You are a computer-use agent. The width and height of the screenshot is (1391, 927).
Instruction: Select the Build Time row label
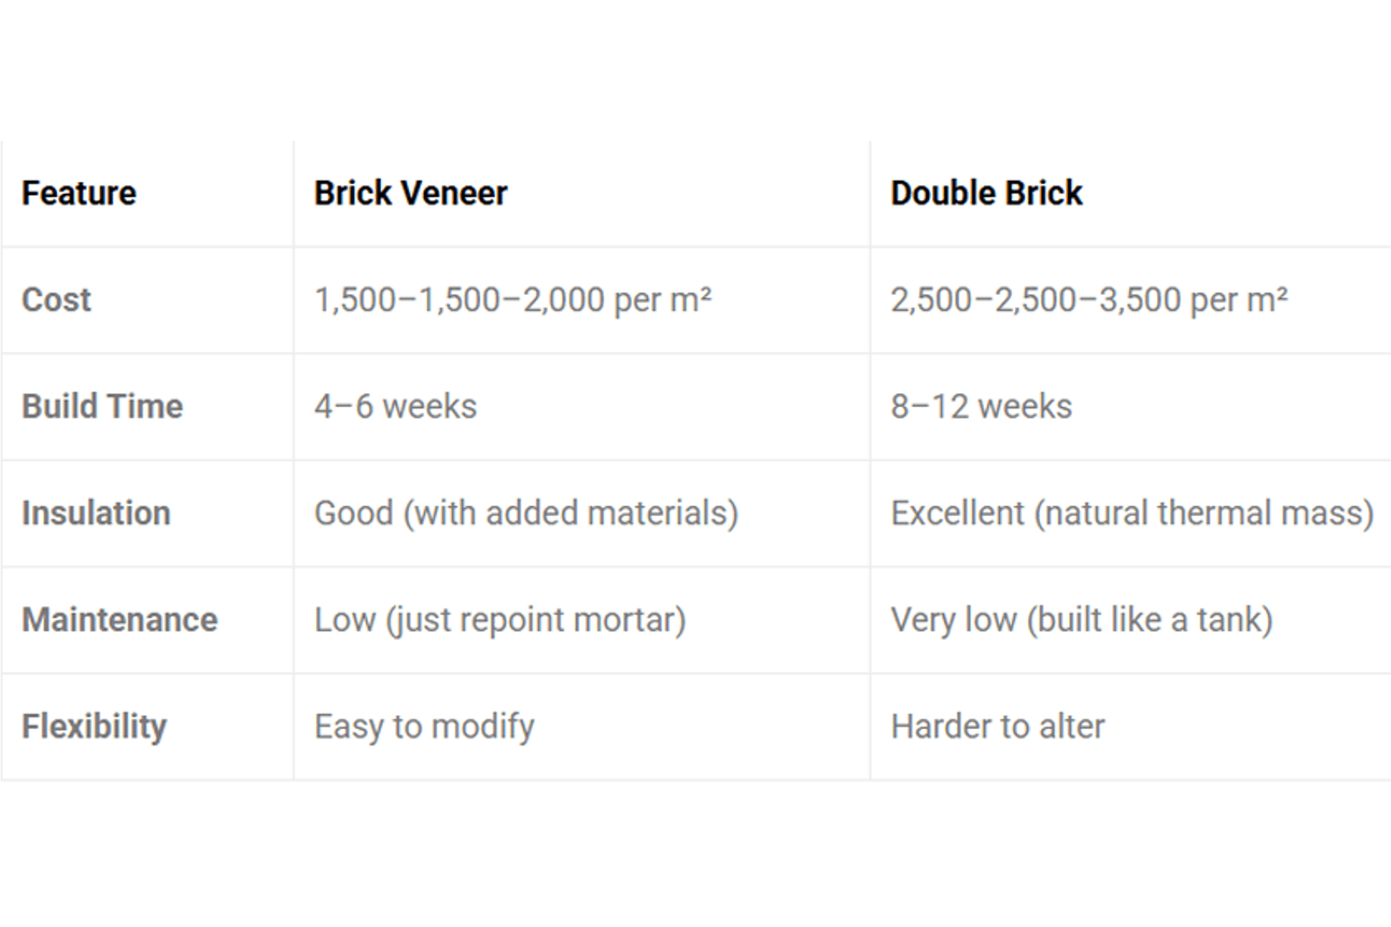102,406
